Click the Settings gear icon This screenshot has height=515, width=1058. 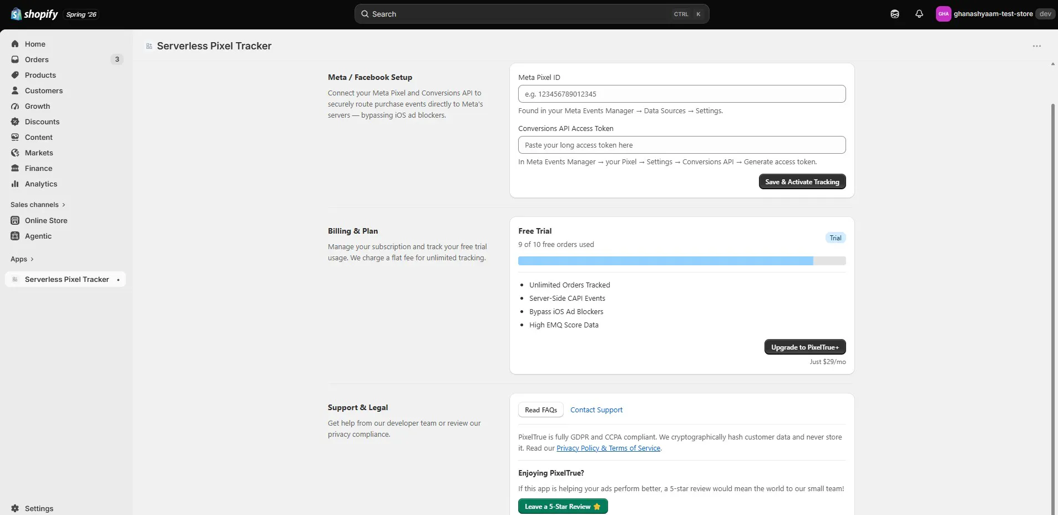15,508
